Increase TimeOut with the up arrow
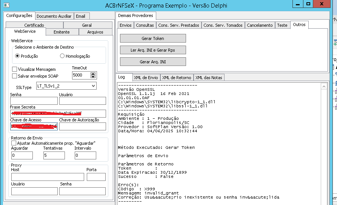The image size is (337, 205). click(x=93, y=73)
